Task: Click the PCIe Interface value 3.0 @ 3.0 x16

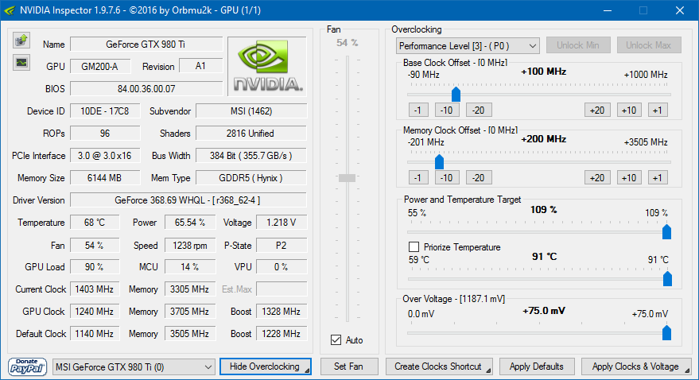Action: point(105,156)
